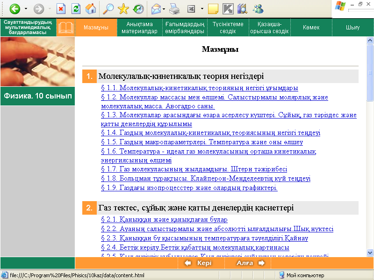Expand the Edit button dropdown arrow
Viewport: 374px width, 280px height.
(x=201, y=8)
